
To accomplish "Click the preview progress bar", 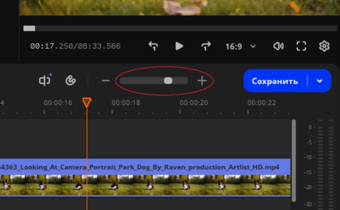I will tap(180, 28).
